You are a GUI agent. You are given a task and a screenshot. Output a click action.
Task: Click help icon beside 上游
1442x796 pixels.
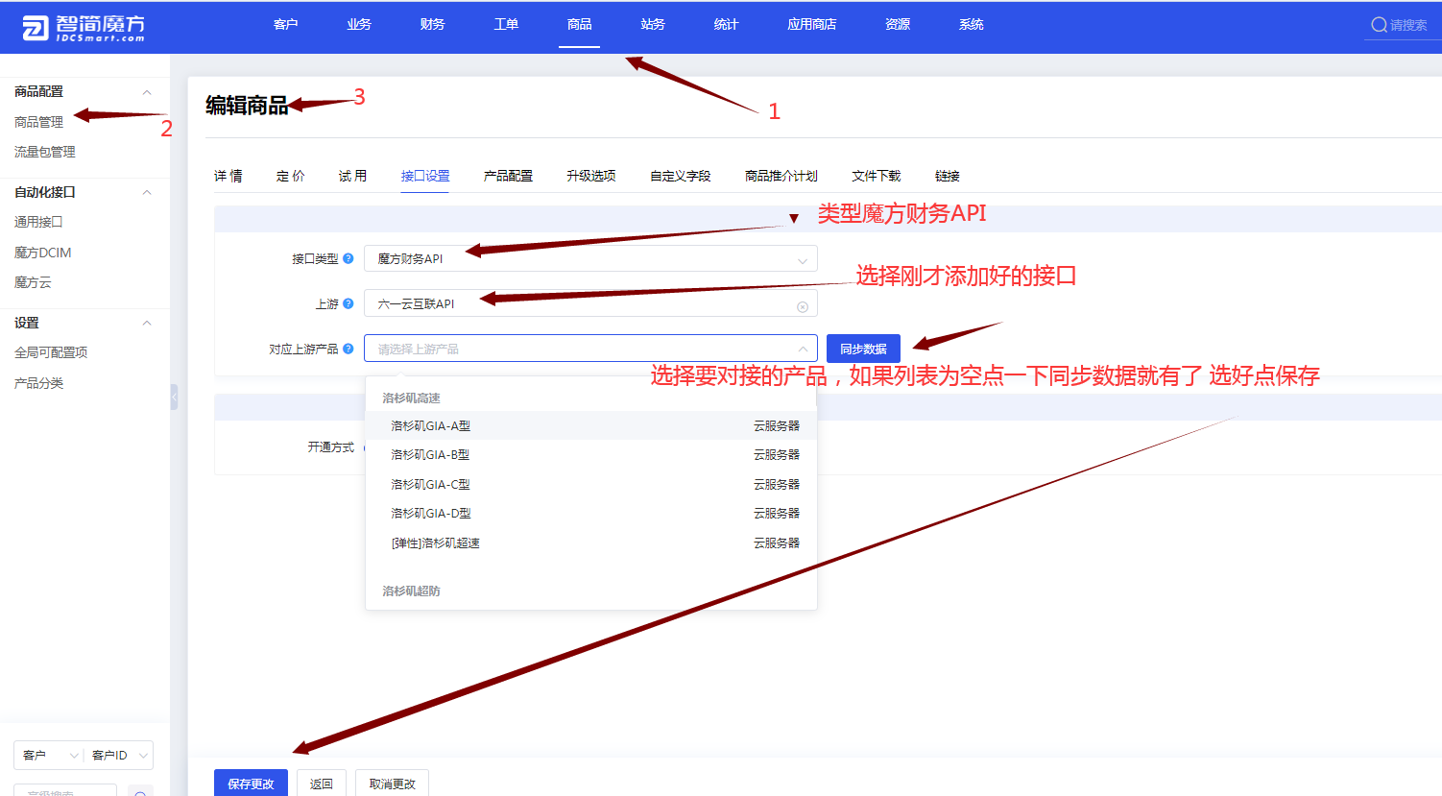point(348,303)
